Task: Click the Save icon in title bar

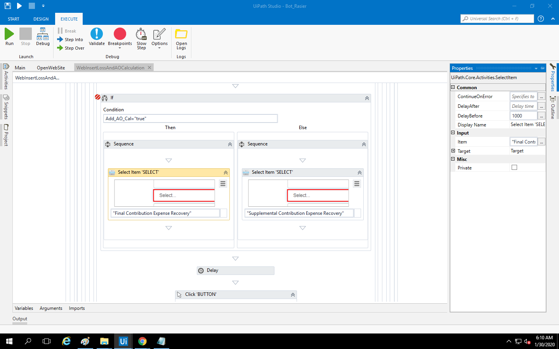Action: [x=8, y=6]
